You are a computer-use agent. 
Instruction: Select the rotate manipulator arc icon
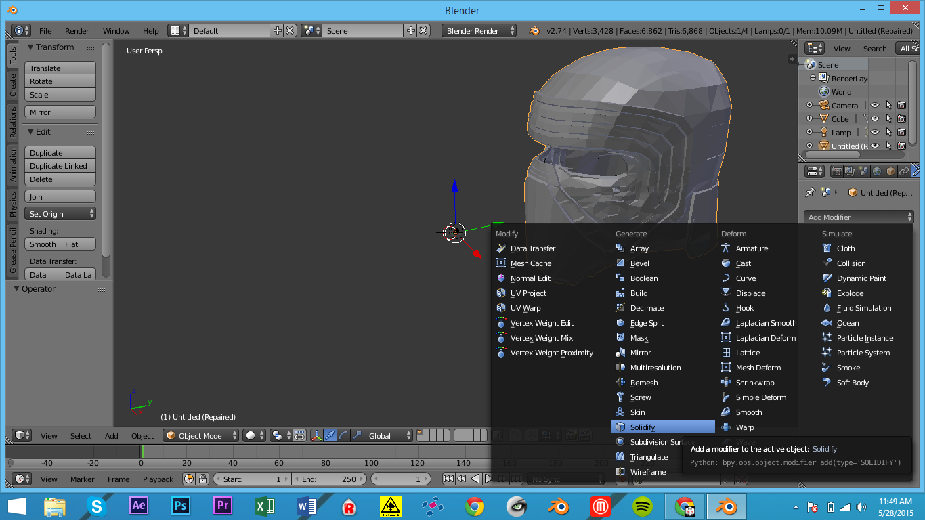pos(343,436)
